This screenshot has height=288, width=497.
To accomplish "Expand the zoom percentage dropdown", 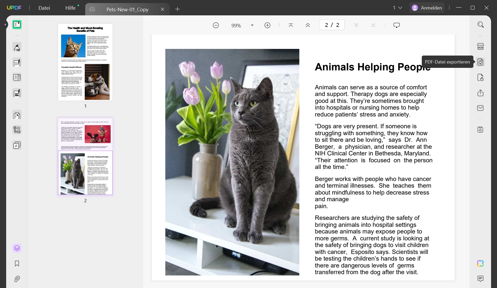I will (x=252, y=25).
